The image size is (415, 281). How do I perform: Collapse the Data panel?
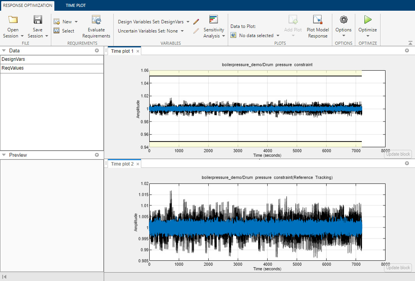click(4, 50)
